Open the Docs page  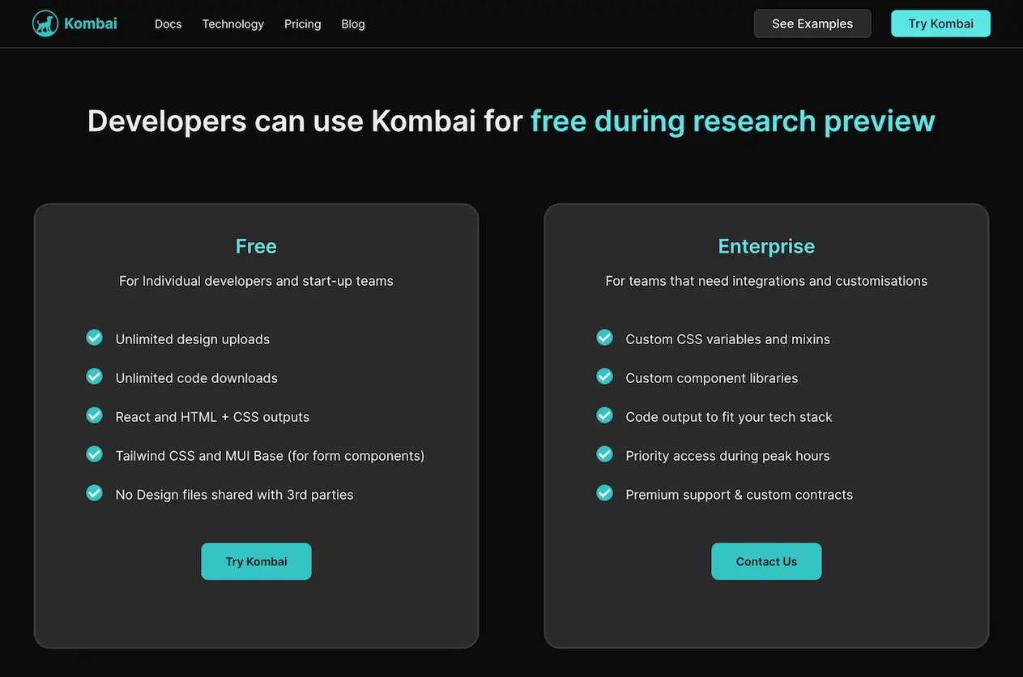[x=168, y=23]
